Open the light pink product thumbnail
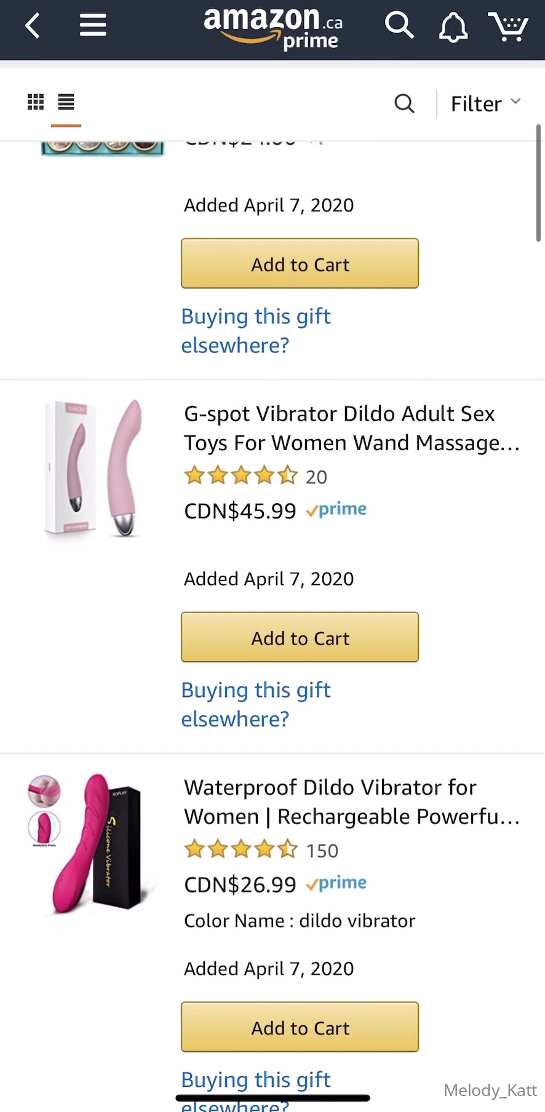Image resolution: width=545 pixels, height=1112 pixels. pyautogui.click(x=93, y=468)
